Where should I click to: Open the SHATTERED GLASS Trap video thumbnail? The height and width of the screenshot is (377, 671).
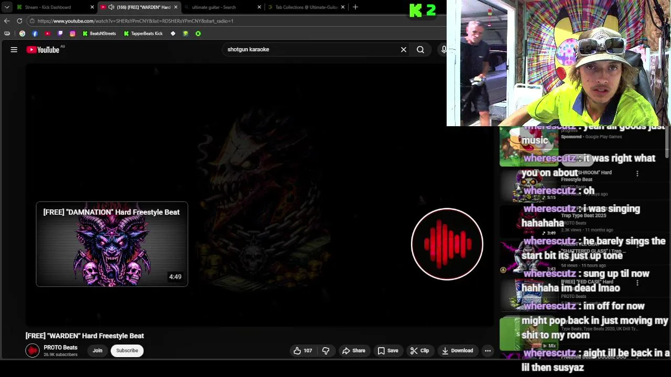click(528, 257)
